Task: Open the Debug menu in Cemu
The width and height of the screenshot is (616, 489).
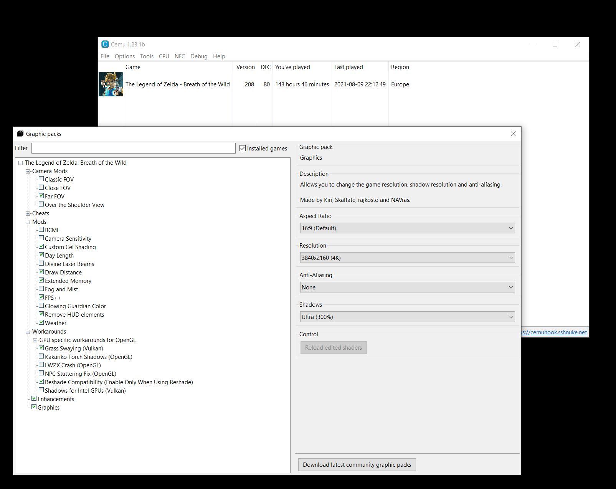Action: tap(199, 56)
